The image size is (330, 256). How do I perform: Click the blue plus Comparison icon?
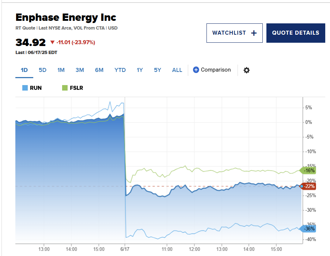pyautogui.click(x=196, y=70)
